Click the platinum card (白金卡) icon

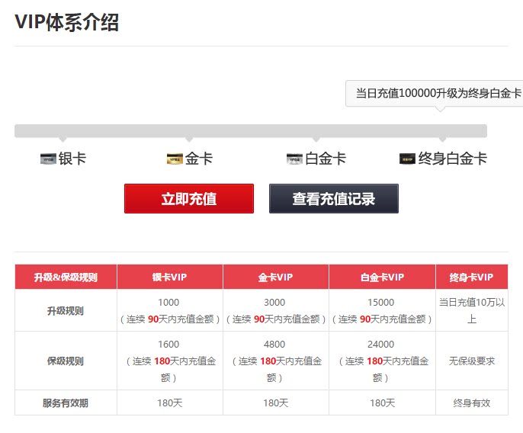point(294,159)
